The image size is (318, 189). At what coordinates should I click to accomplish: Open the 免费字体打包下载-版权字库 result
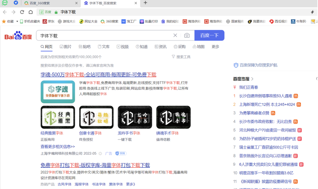coord(95,165)
